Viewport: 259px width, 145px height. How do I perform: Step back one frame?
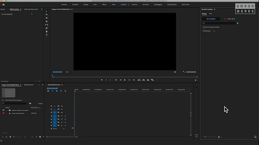tap(121, 80)
